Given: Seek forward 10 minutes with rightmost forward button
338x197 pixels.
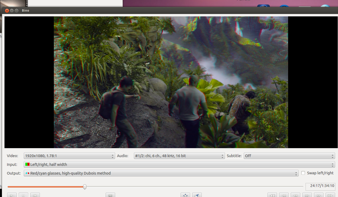Looking at the screenshot, I should (x=330, y=195).
